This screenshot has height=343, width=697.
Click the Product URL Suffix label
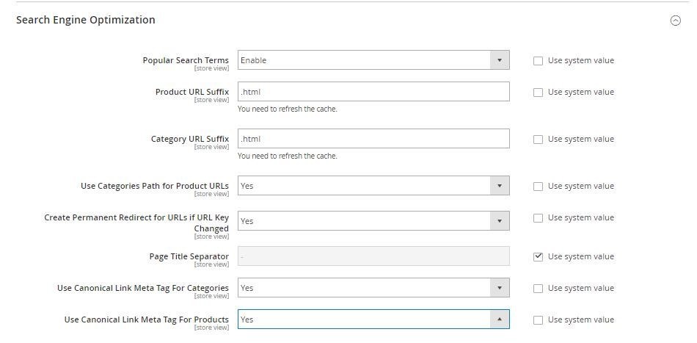[192, 92]
